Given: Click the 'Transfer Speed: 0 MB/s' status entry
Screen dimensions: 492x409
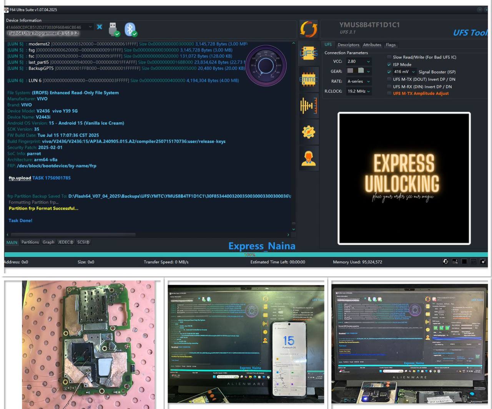Looking at the screenshot, I should click(x=166, y=262).
